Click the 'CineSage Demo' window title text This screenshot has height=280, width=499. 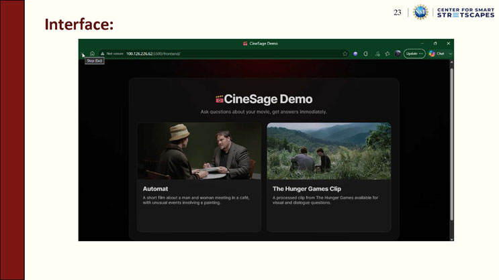[x=263, y=44]
